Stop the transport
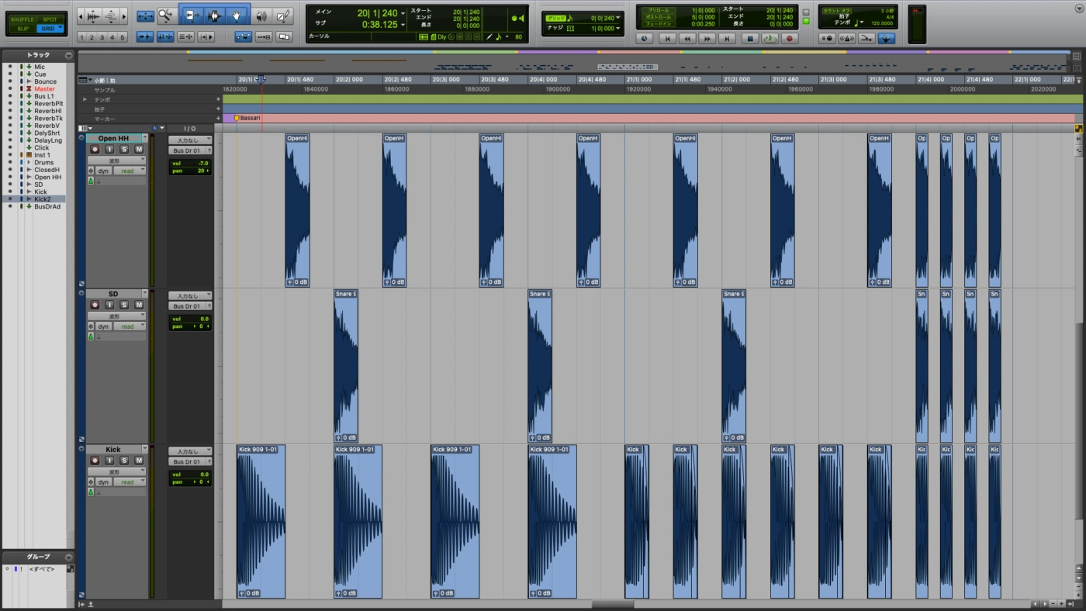1086x611 pixels. click(749, 38)
